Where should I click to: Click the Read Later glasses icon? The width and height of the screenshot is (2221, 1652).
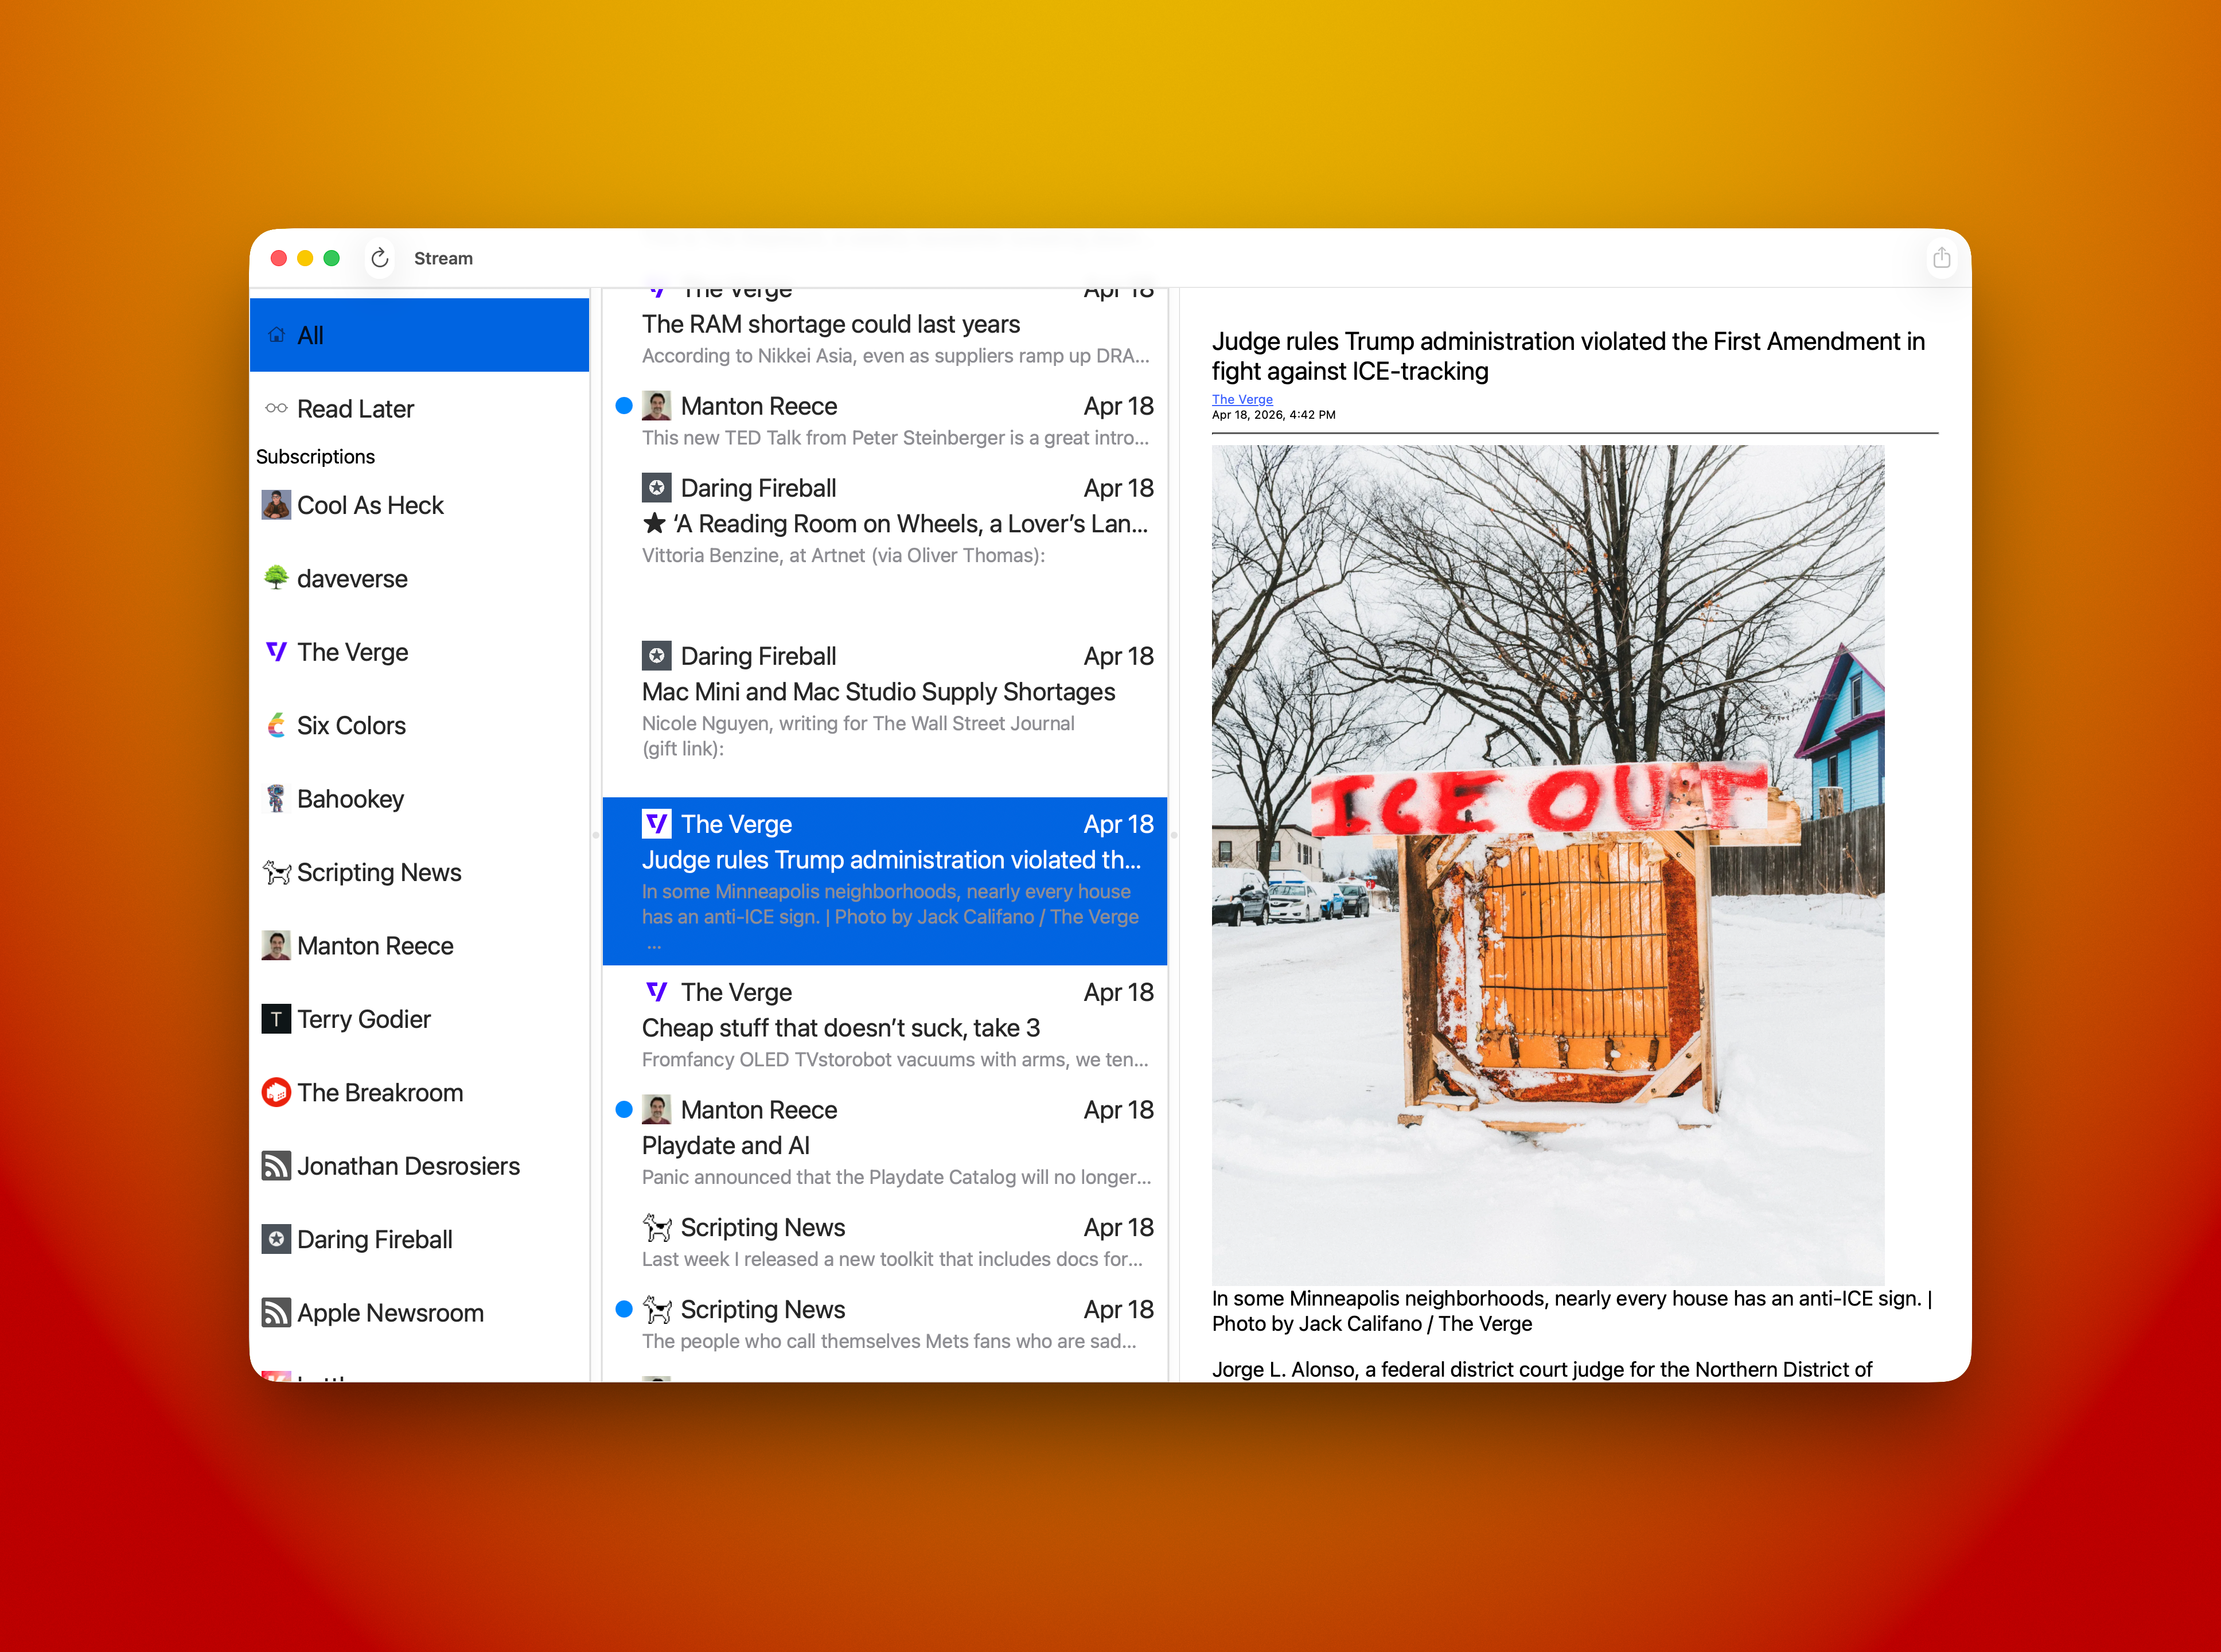[x=276, y=408]
